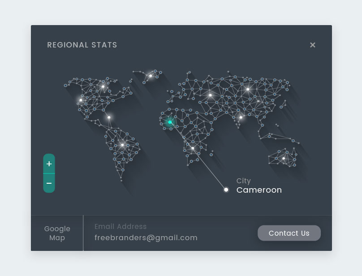Click the glowing node on US west coast
Image resolution: width=362 pixels, height=276 pixels.
[x=81, y=100]
